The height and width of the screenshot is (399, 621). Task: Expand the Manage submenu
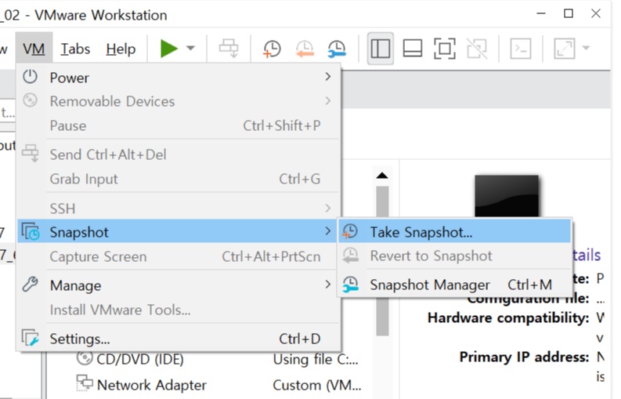tap(179, 285)
